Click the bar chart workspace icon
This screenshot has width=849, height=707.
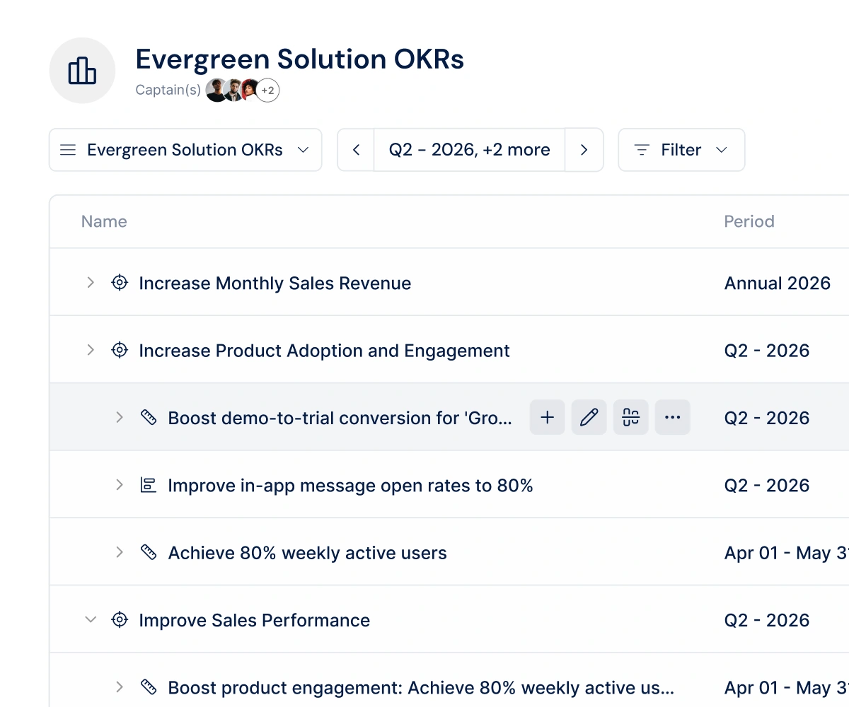click(x=82, y=71)
